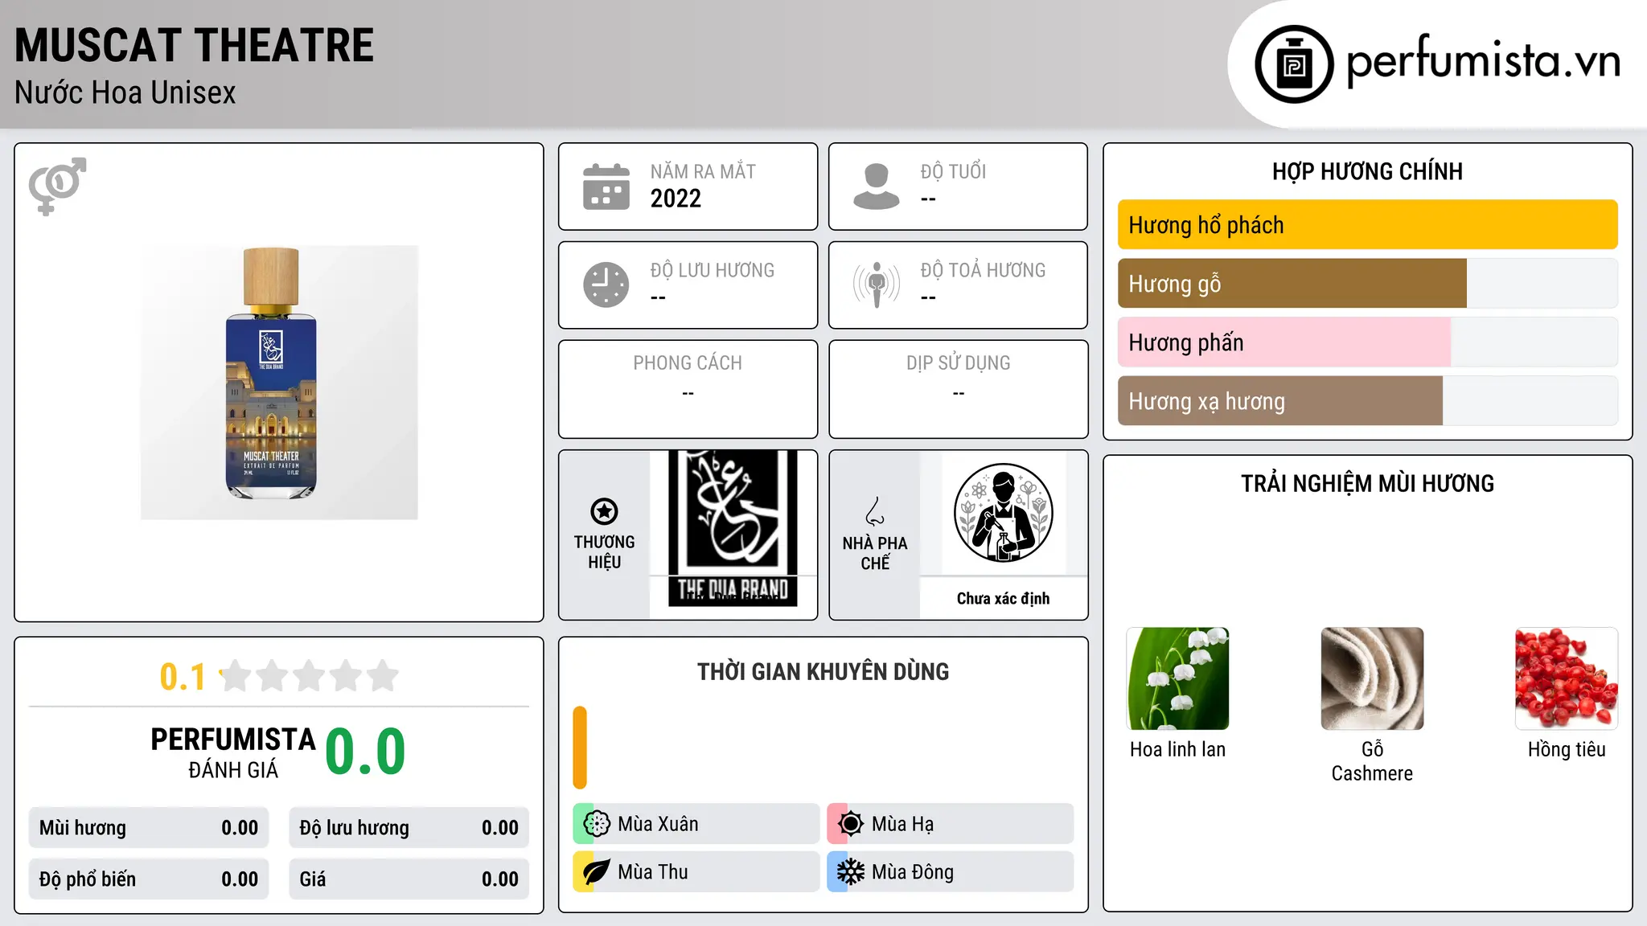The image size is (1647, 926).
Task: Click the HỢP HƯƠNG CHÍNH heading
Action: click(1367, 171)
